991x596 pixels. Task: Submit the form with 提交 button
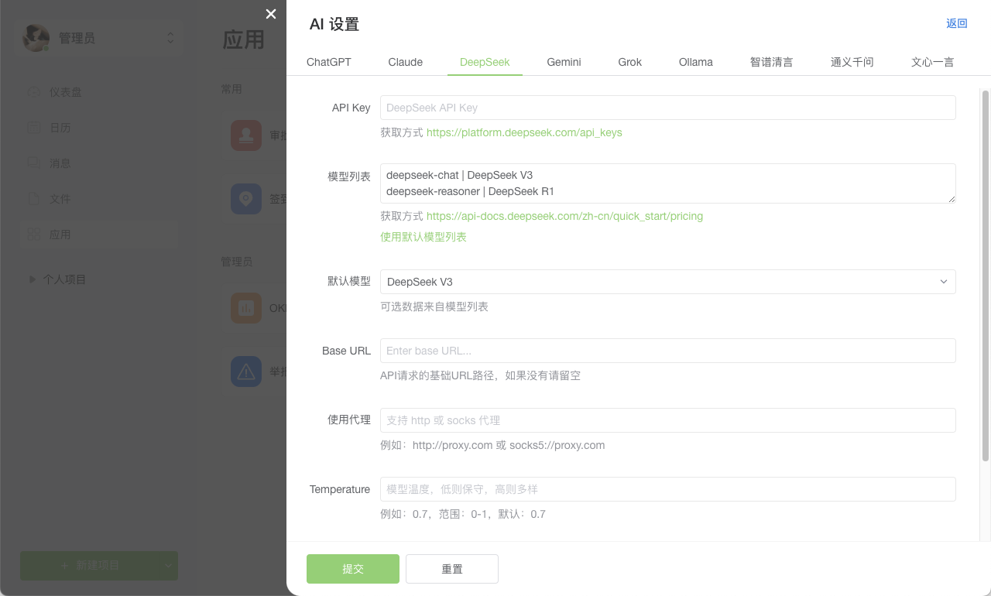353,569
